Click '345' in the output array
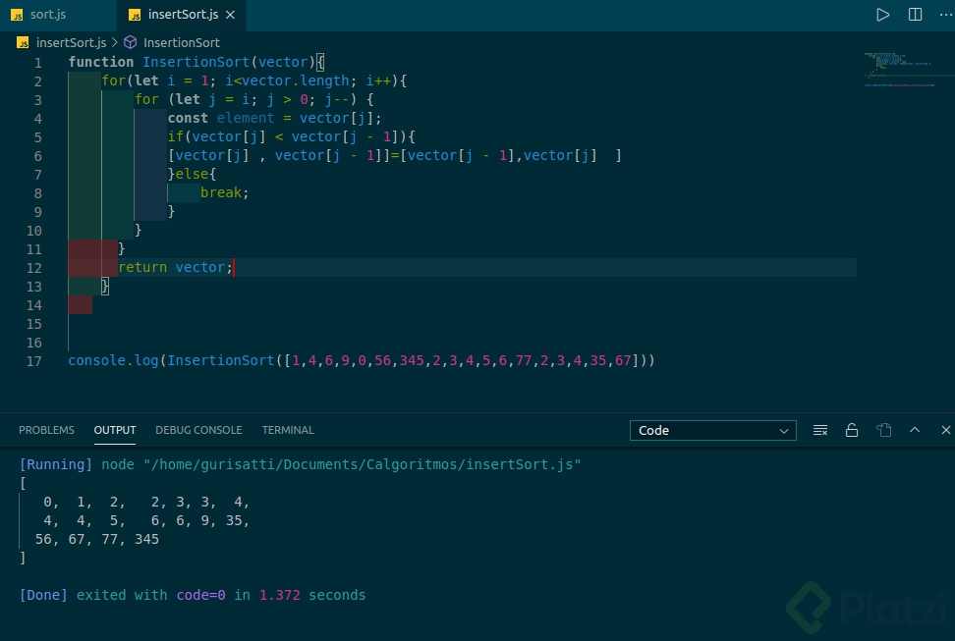Viewport: 955px width, 641px height. click(146, 539)
